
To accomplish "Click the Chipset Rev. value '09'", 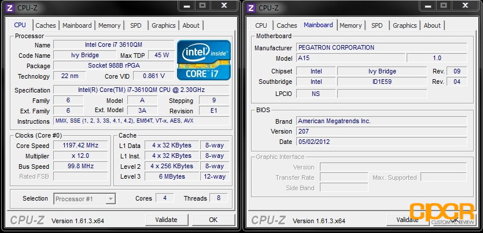I will (457, 71).
